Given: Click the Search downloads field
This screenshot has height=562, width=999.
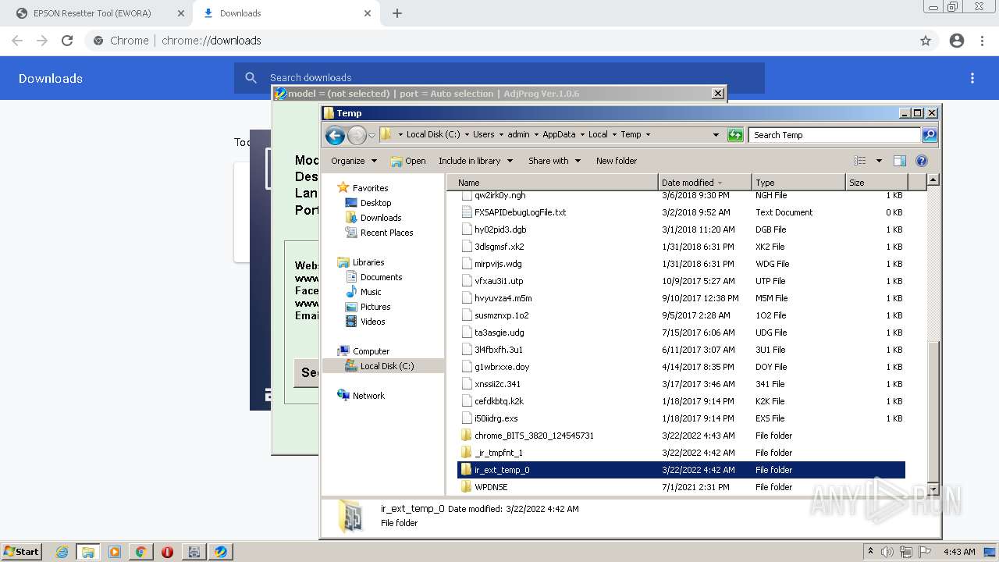Looking at the screenshot, I should (499, 78).
